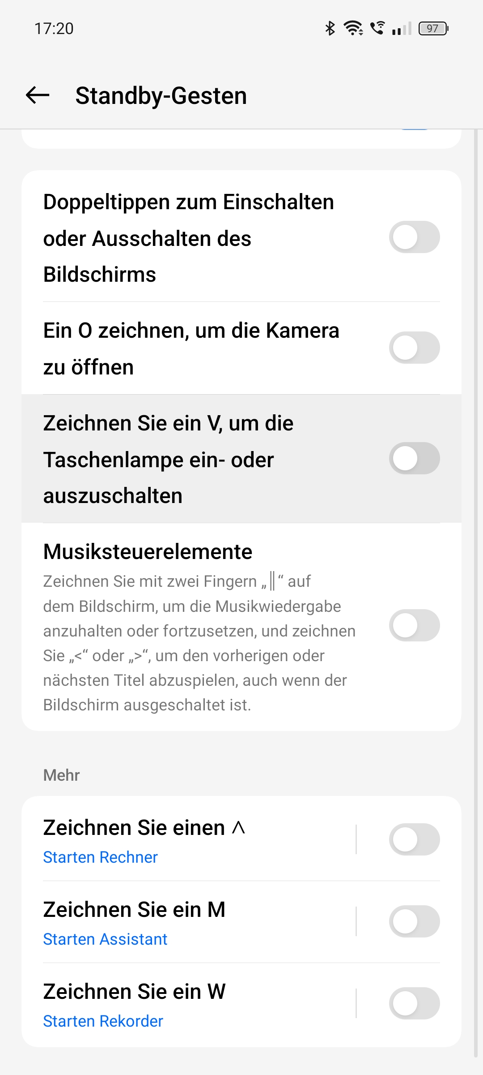Tap the status bar clock
483x1075 pixels.
pos(54,29)
